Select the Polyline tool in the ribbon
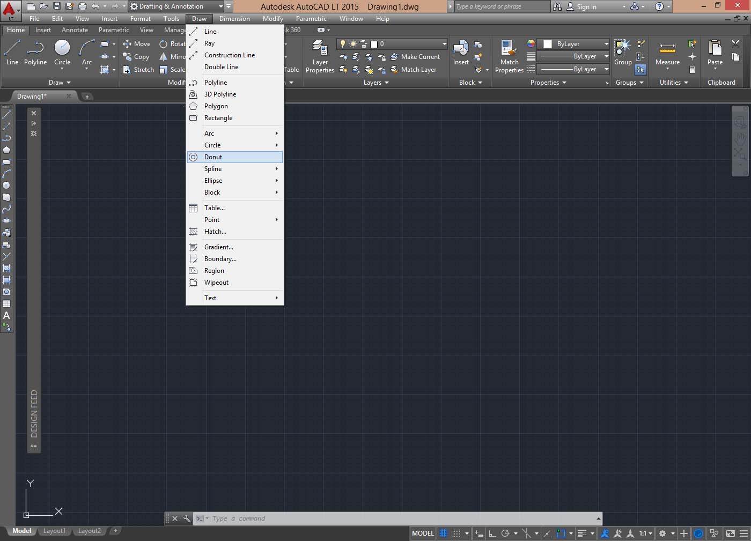This screenshot has height=541, width=751. pos(35,52)
